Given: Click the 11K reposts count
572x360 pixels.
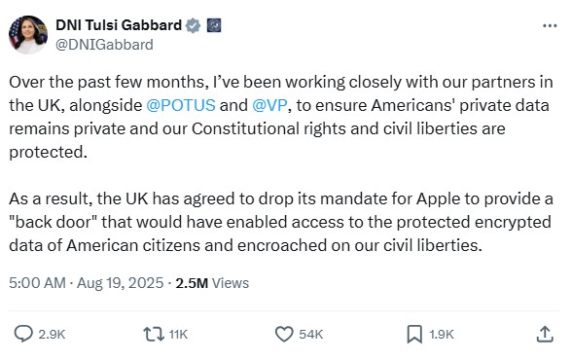Looking at the screenshot, I should coord(178,334).
